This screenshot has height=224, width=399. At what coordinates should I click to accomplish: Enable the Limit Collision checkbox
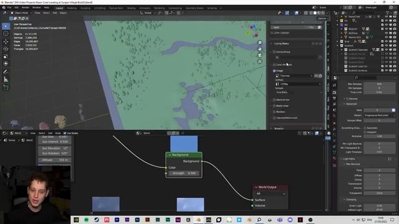(272, 33)
